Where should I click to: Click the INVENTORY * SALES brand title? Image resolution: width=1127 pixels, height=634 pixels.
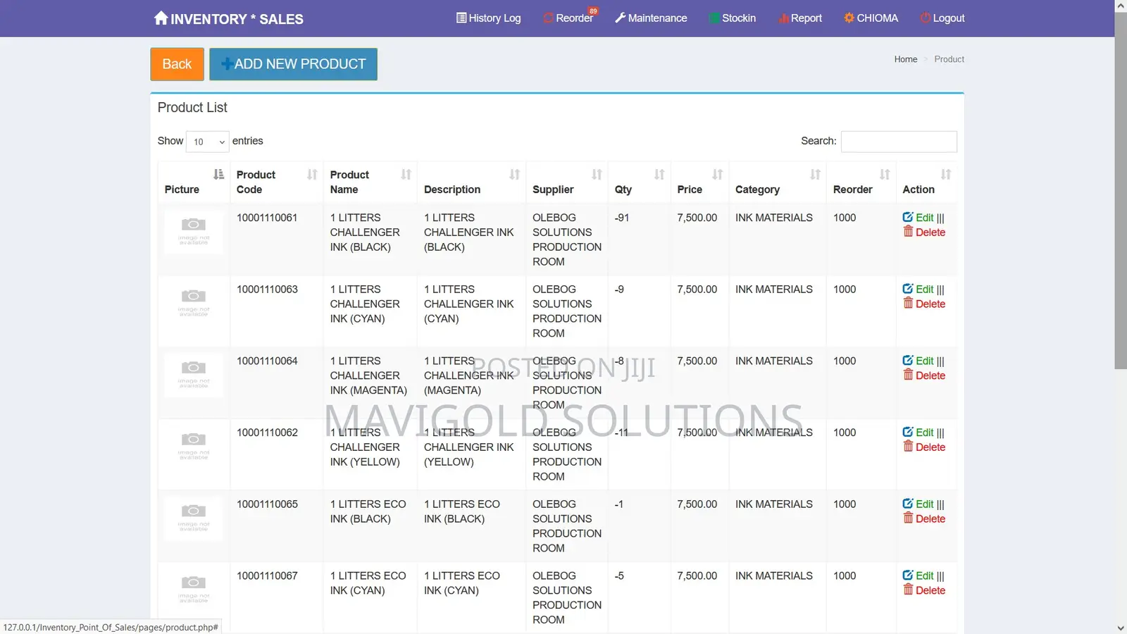pyautogui.click(x=237, y=19)
